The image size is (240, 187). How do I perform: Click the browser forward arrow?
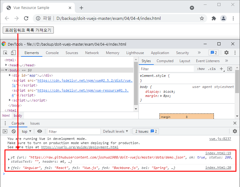(17, 18)
